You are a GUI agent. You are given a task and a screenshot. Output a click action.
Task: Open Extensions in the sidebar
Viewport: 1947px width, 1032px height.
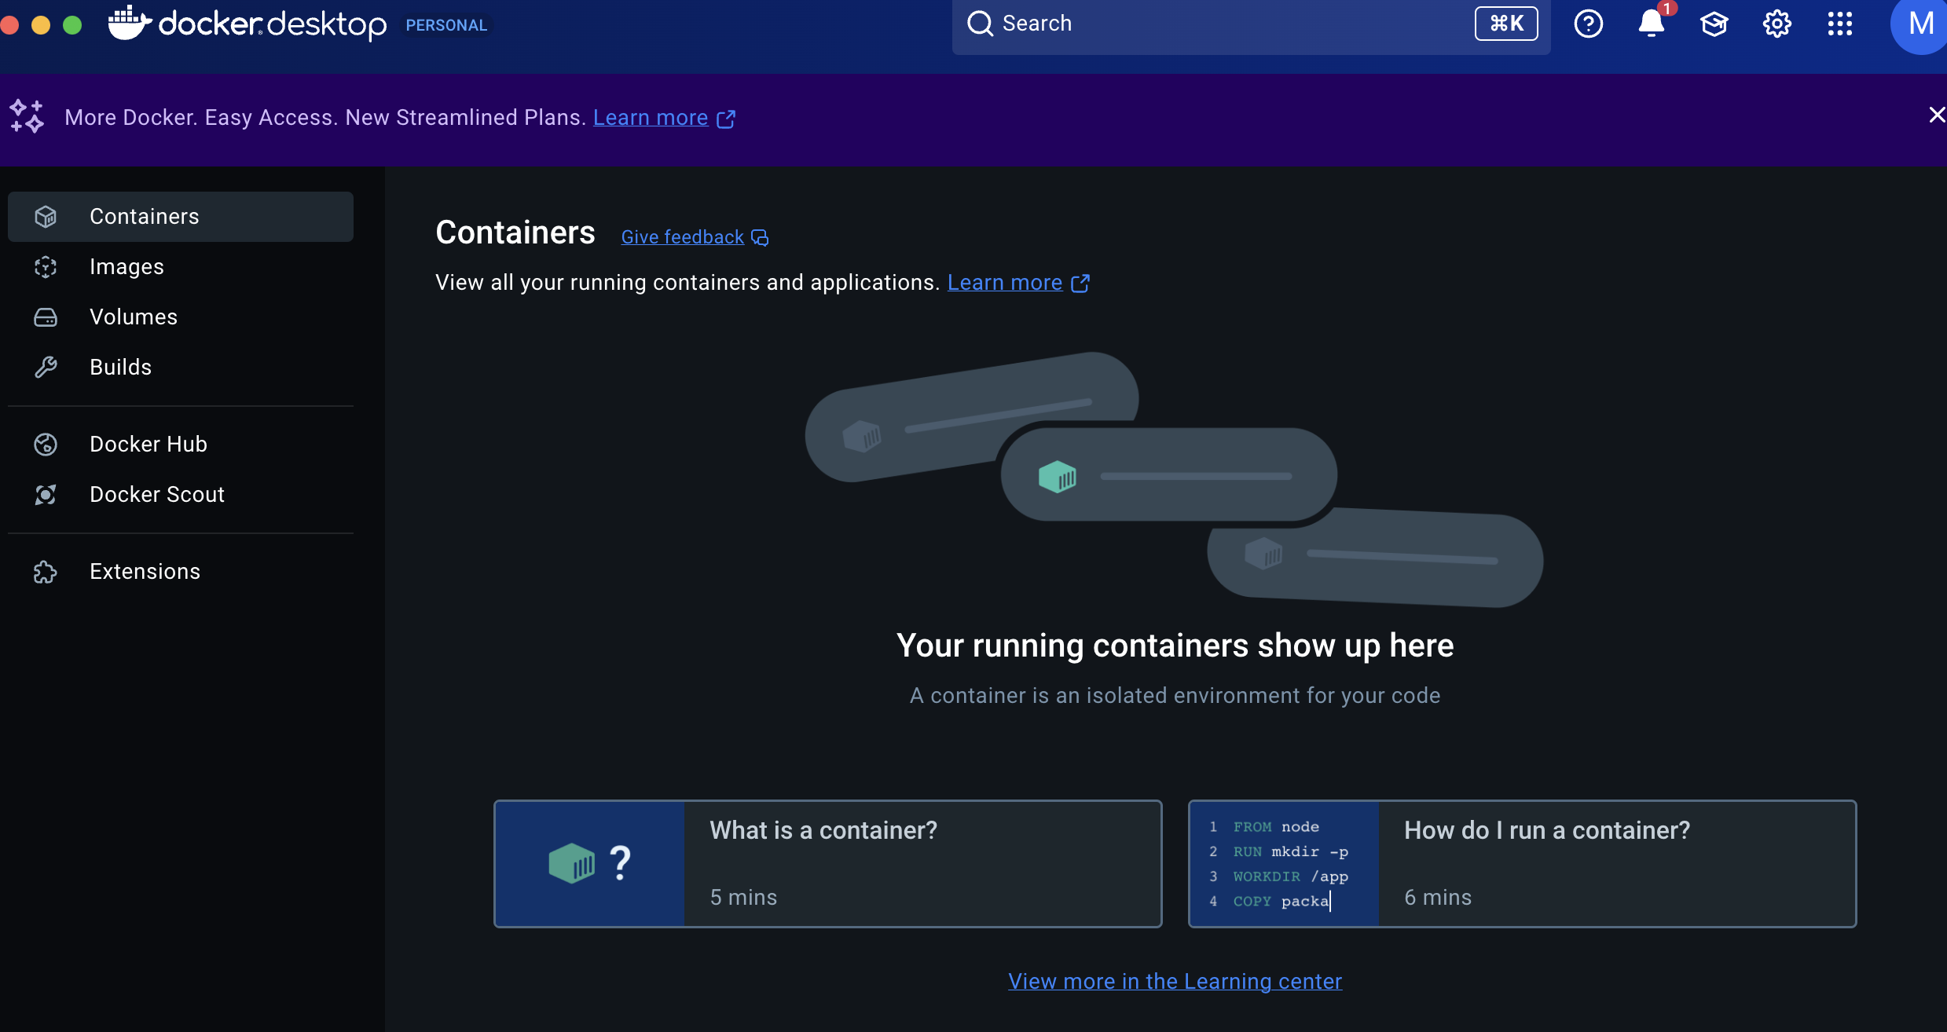coord(145,572)
